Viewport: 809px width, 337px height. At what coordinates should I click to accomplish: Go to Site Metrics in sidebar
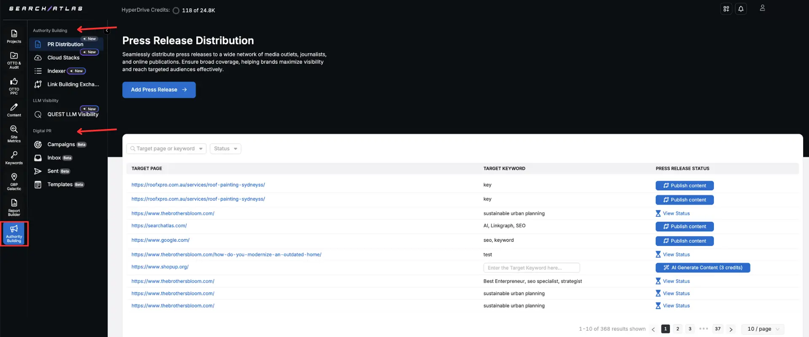[14, 133]
